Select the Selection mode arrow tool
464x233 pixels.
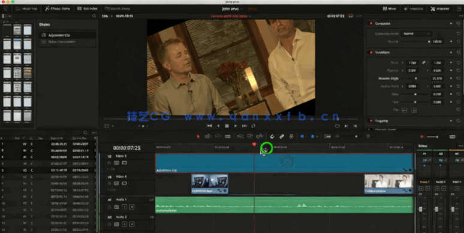pyautogui.click(x=198, y=137)
